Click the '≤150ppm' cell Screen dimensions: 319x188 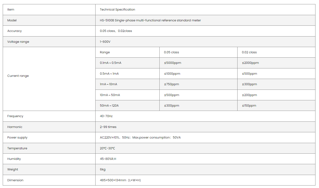[x=249, y=106]
